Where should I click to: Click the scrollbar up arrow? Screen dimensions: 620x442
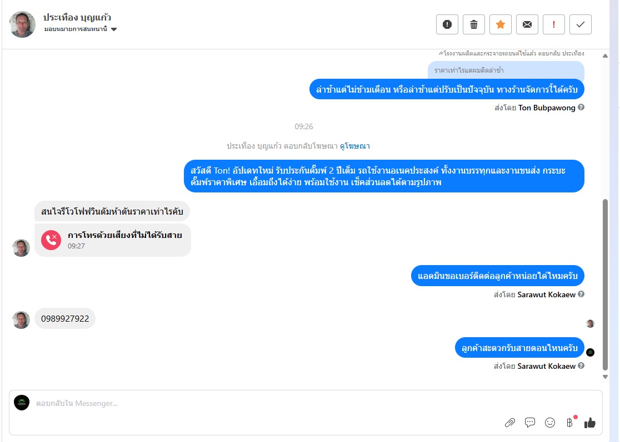pos(606,54)
